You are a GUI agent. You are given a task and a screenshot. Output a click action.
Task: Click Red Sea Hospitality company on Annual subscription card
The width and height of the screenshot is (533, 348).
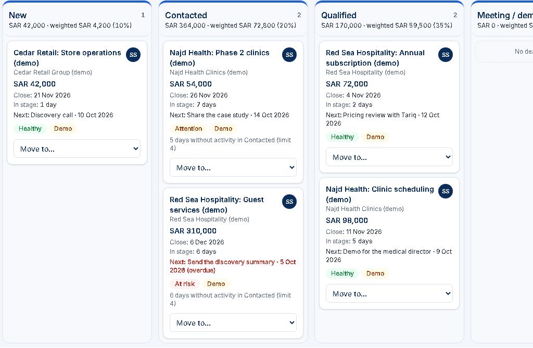(365, 72)
